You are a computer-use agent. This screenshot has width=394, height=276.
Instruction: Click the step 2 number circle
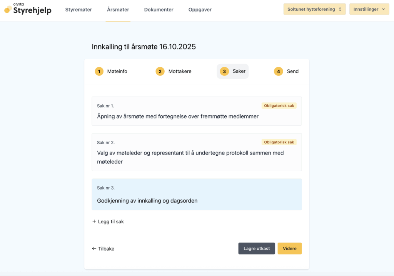click(160, 71)
